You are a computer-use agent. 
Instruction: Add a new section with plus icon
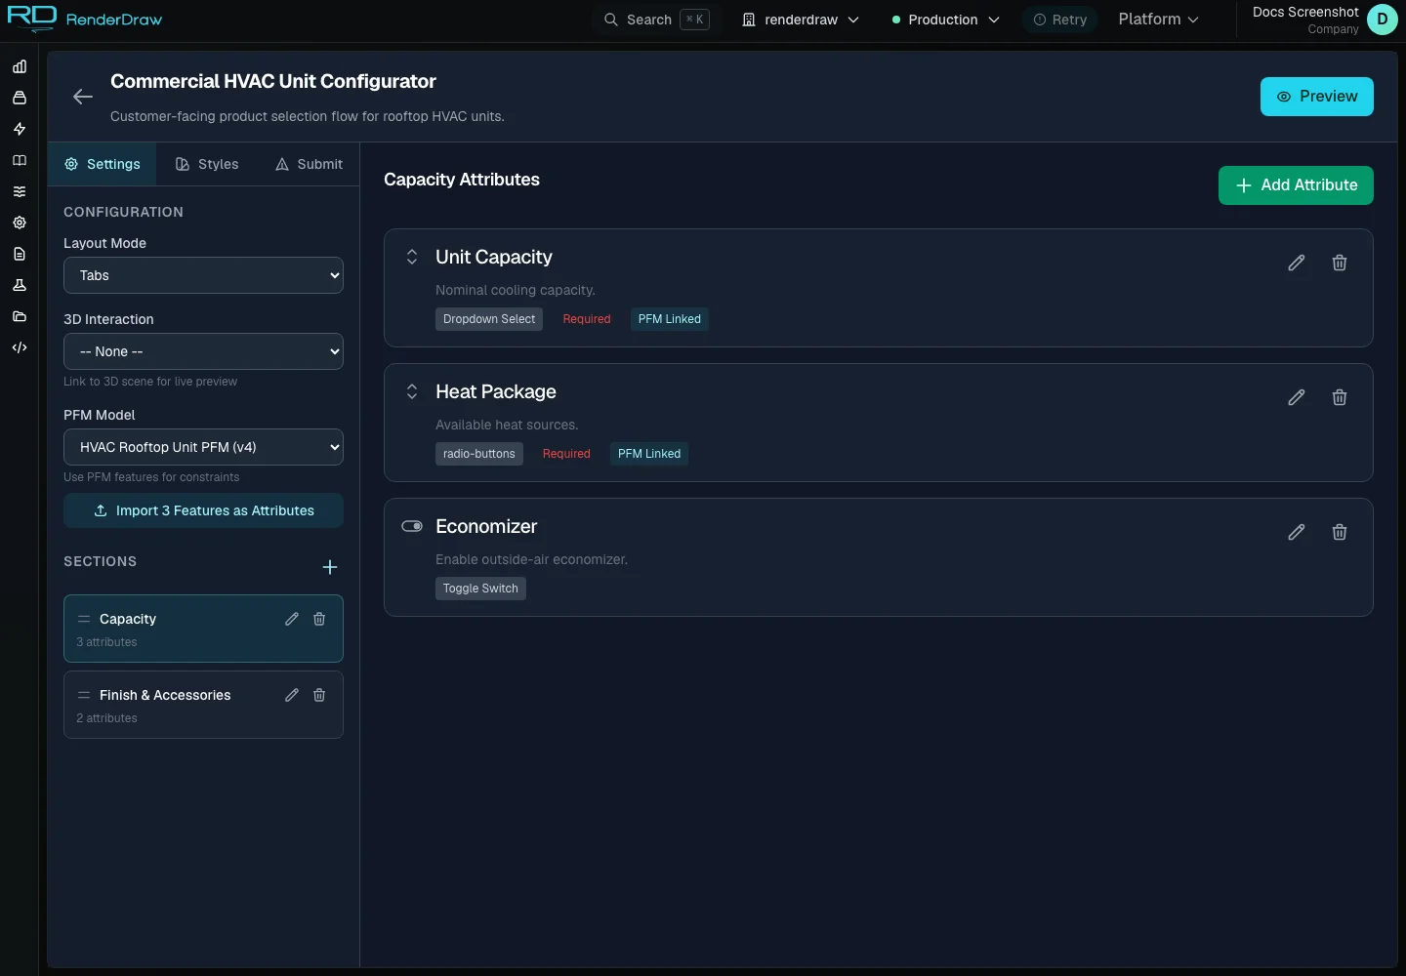point(330,567)
